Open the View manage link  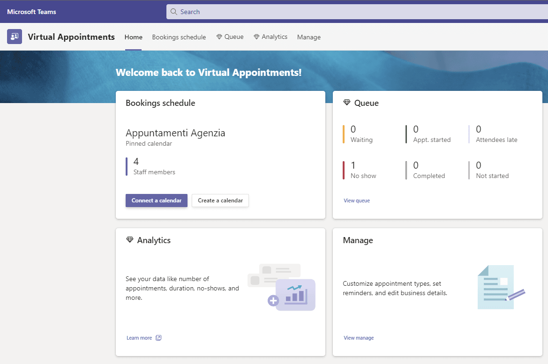click(359, 338)
